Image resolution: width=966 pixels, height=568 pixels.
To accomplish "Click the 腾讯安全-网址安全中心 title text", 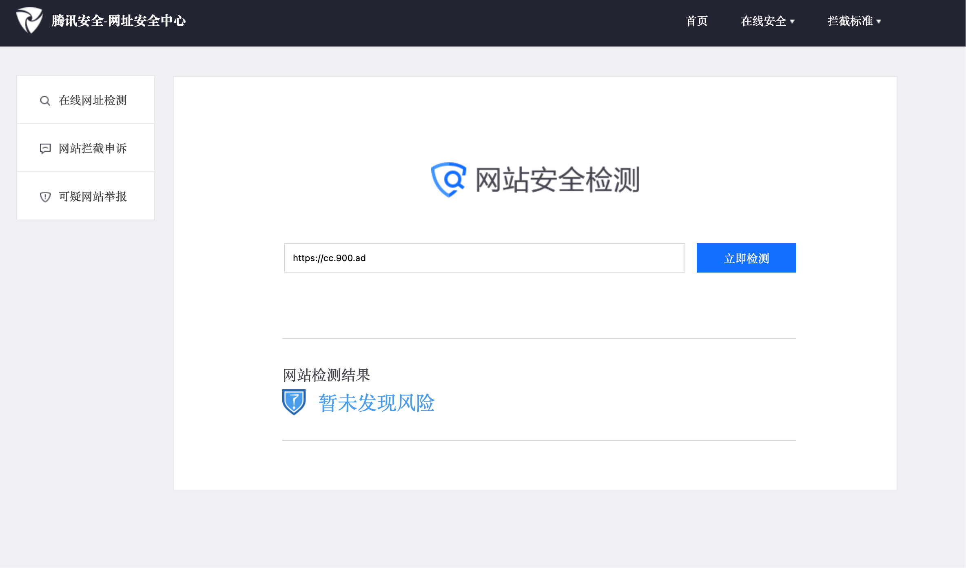I will pos(118,21).
